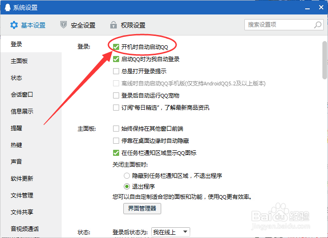Click the padlock icon for 权限设置
This screenshot has width=328, height=238.
click(x=114, y=25)
